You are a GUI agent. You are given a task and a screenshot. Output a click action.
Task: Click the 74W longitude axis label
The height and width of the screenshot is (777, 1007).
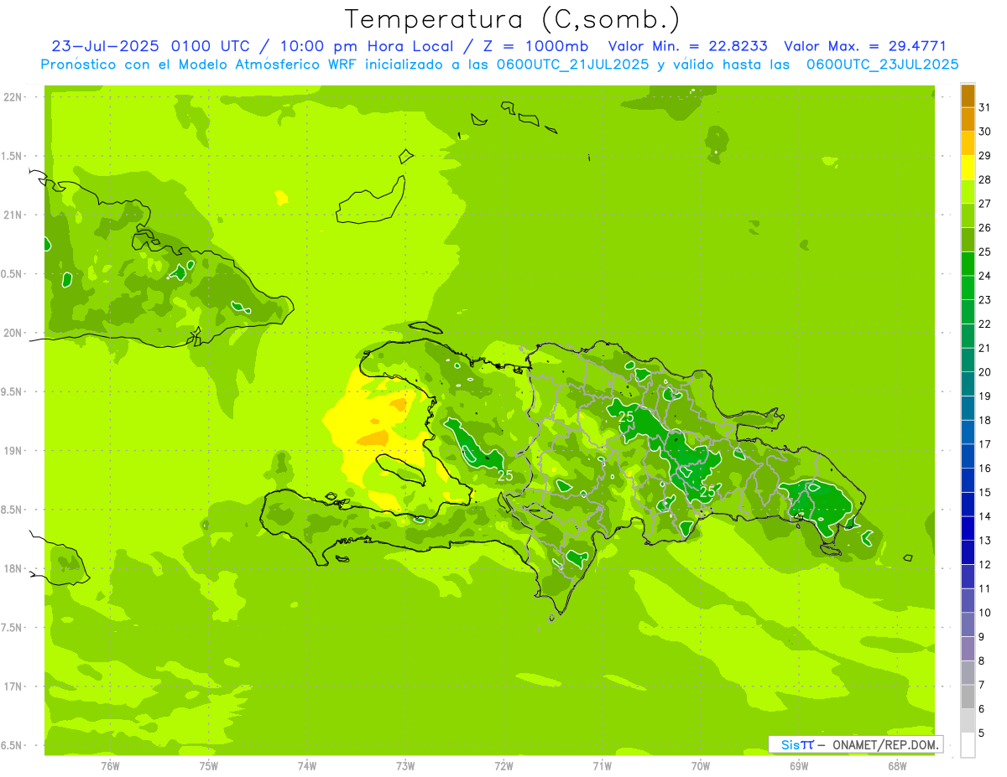(307, 766)
